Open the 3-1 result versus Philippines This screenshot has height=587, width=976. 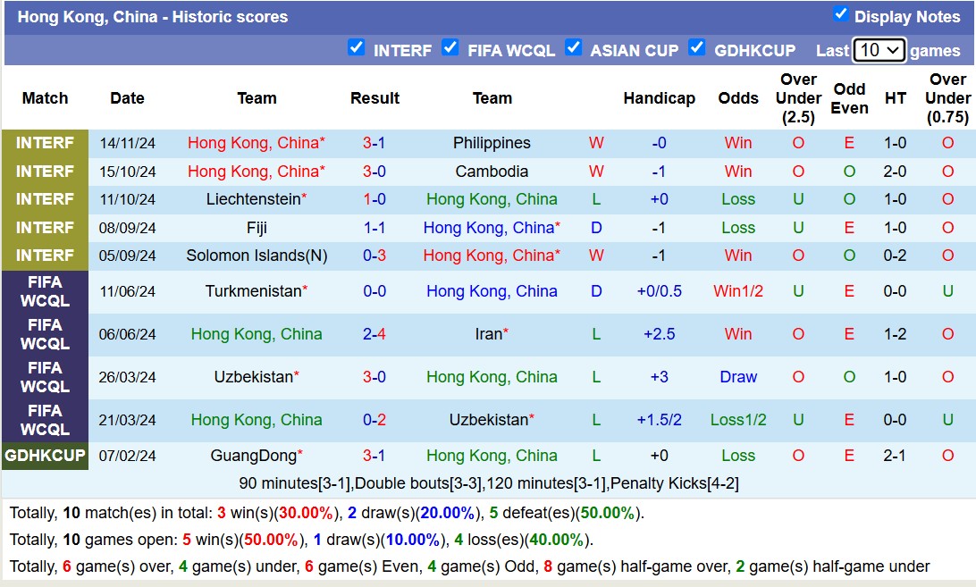point(374,143)
